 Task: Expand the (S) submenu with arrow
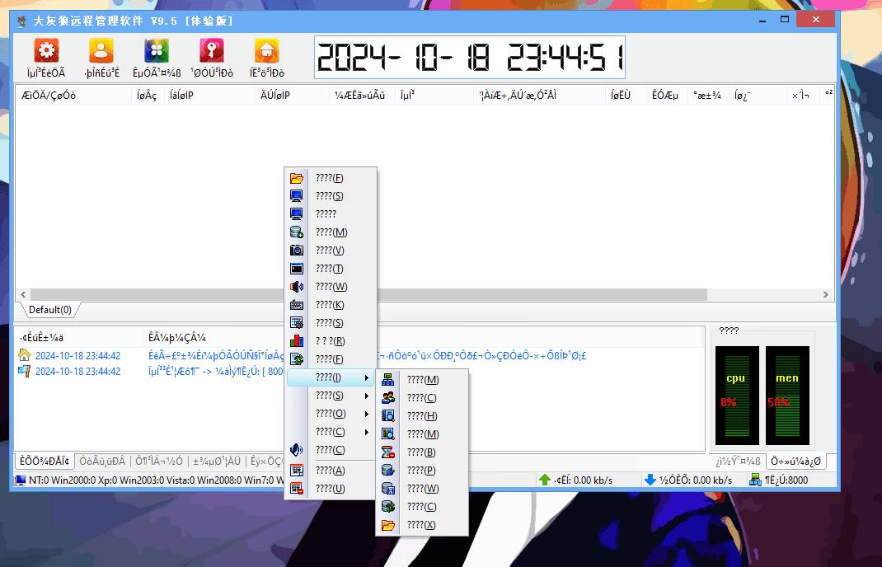331,396
